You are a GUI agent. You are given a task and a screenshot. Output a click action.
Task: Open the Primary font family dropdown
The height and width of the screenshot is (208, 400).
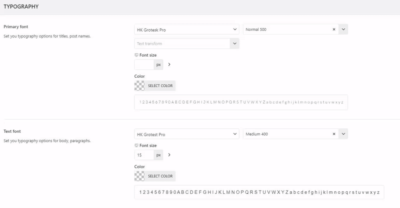186,29
